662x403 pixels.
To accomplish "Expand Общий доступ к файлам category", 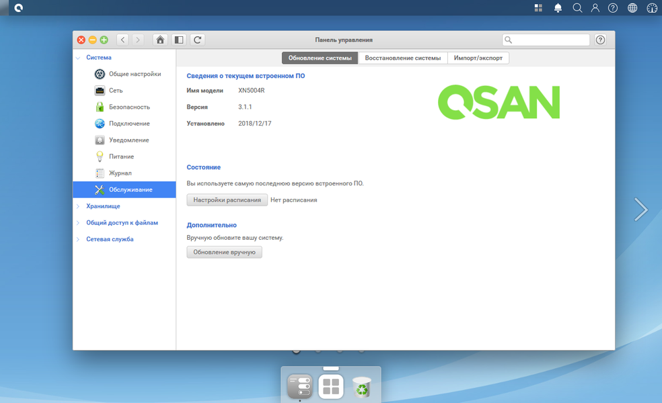I will point(78,222).
